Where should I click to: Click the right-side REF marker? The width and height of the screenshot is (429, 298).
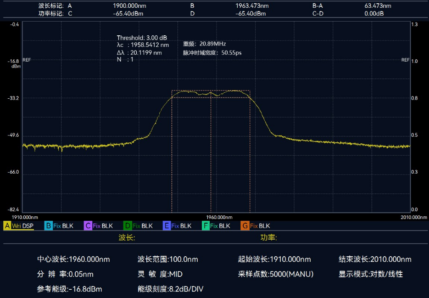tap(405, 60)
